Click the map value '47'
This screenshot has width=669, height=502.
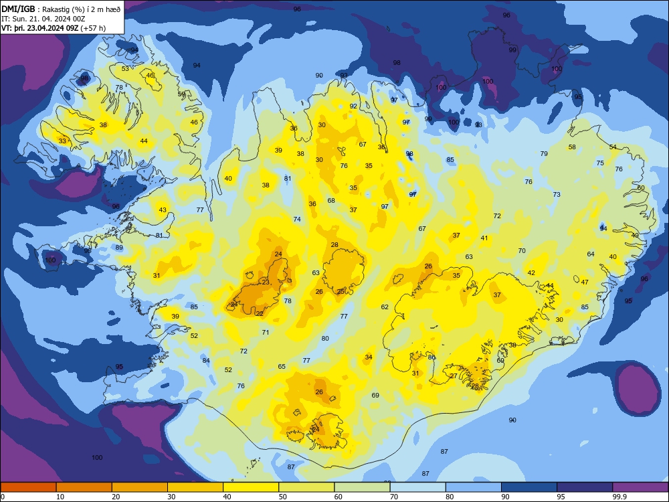tap(585, 282)
